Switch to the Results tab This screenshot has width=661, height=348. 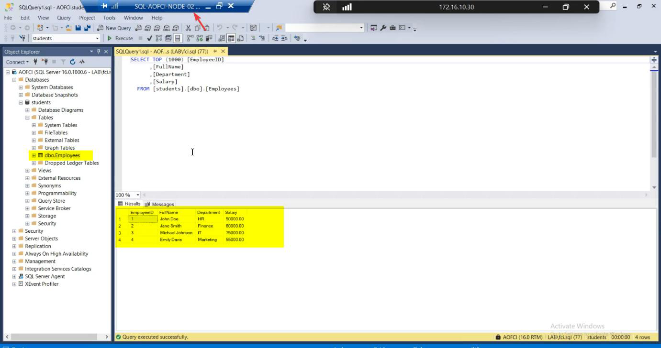pyautogui.click(x=129, y=204)
